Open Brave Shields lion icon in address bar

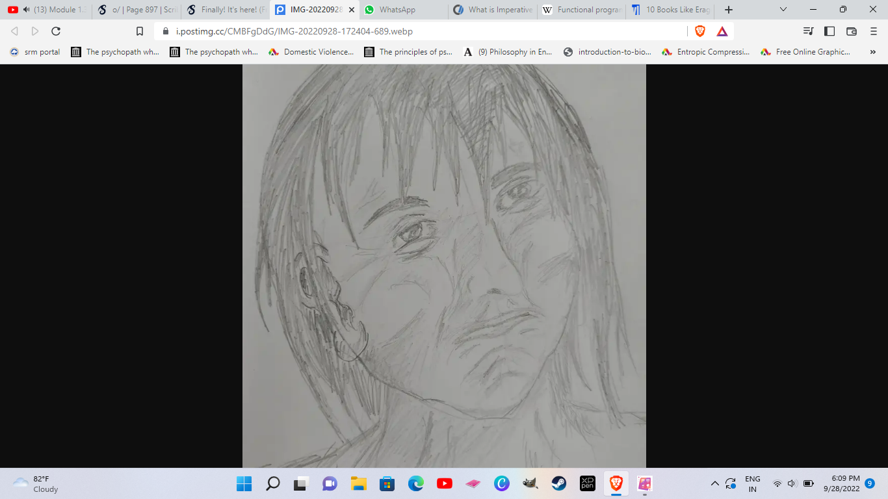coord(700,31)
